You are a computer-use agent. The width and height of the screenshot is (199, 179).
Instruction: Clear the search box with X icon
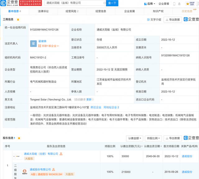tap(104, 3)
